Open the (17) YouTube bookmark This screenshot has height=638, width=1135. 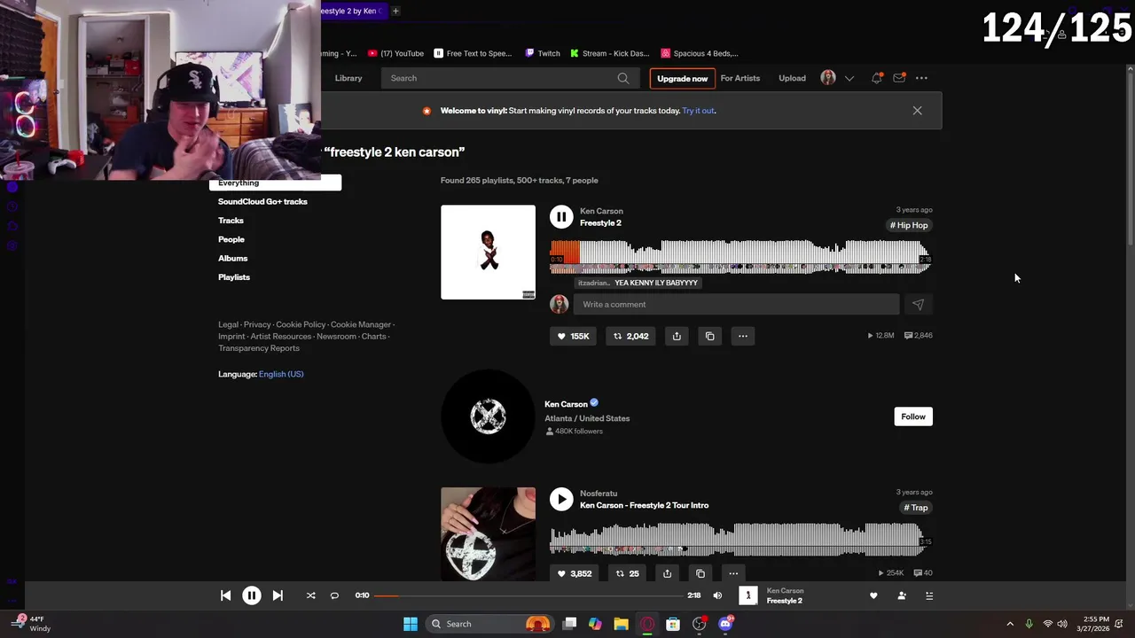396,53
